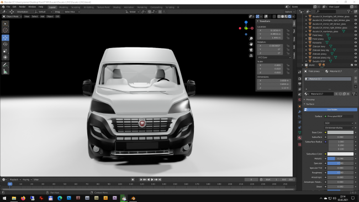Select the Select Box tool in toolbar
Viewport: 359px width, 202px height.
[x=6, y=24]
